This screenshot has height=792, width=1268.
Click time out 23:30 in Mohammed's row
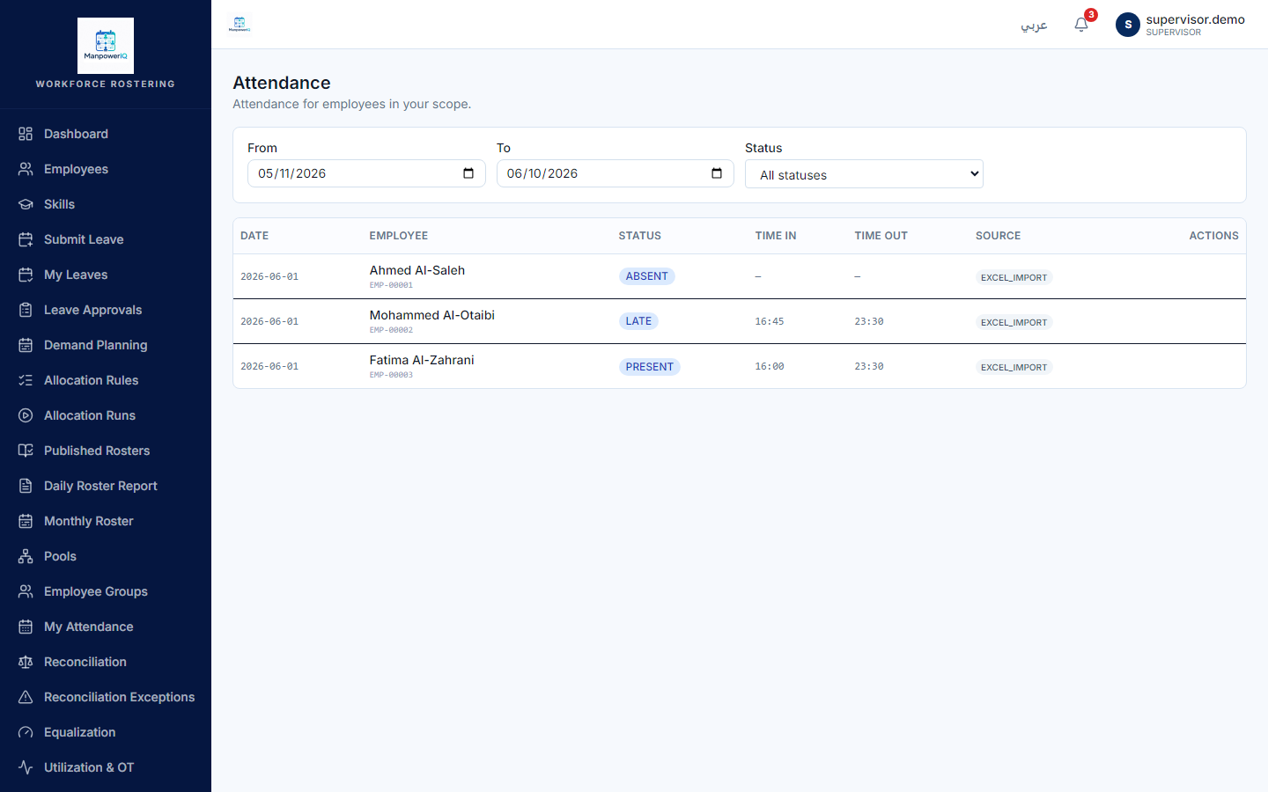click(x=869, y=321)
